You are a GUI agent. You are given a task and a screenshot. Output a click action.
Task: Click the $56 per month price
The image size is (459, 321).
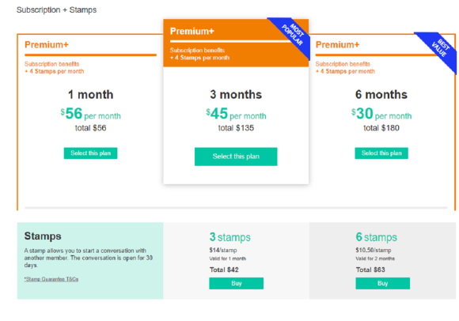(90, 114)
